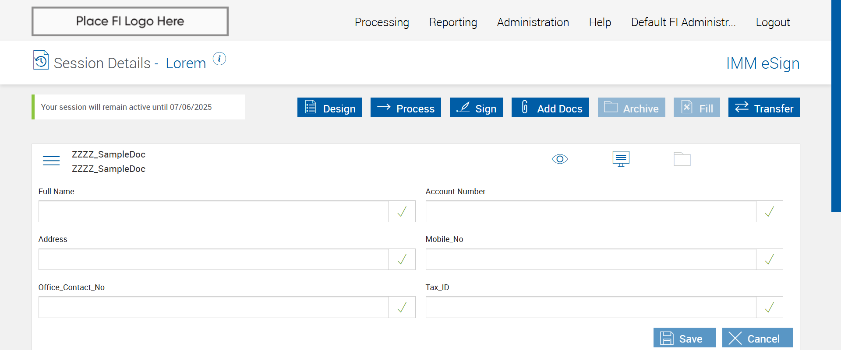Click the Design button
The image size is (841, 350).
(330, 108)
